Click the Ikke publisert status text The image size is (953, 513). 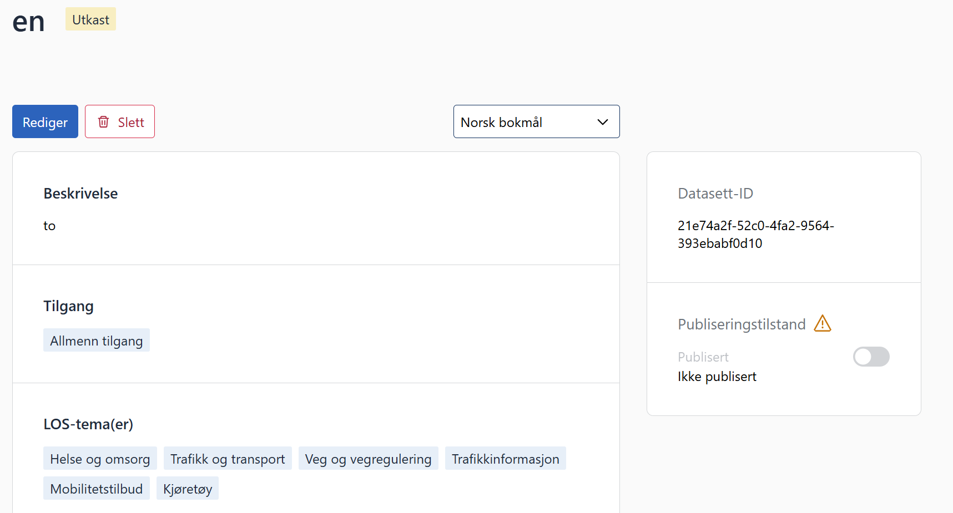[717, 377]
